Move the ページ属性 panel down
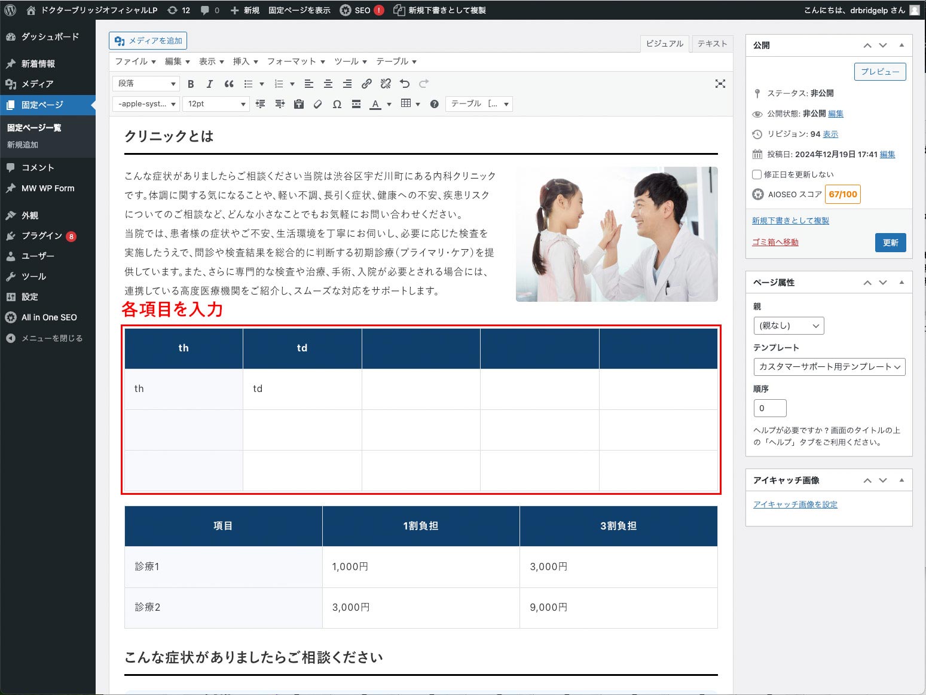Screen dimensions: 926x695 883,283
